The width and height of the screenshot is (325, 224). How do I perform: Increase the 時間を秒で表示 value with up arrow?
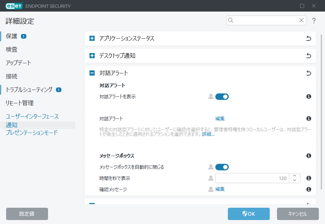pos(295,176)
